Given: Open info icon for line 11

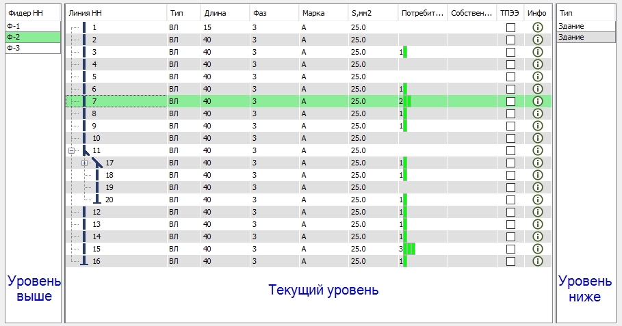Looking at the screenshot, I should click(538, 150).
